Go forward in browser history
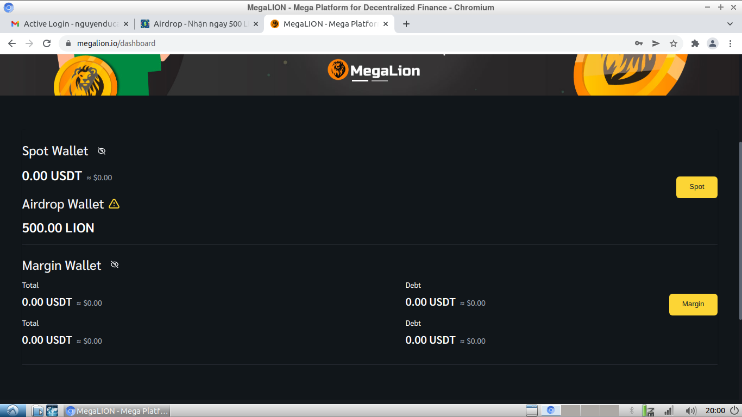Image resolution: width=742 pixels, height=417 pixels. pyautogui.click(x=29, y=43)
